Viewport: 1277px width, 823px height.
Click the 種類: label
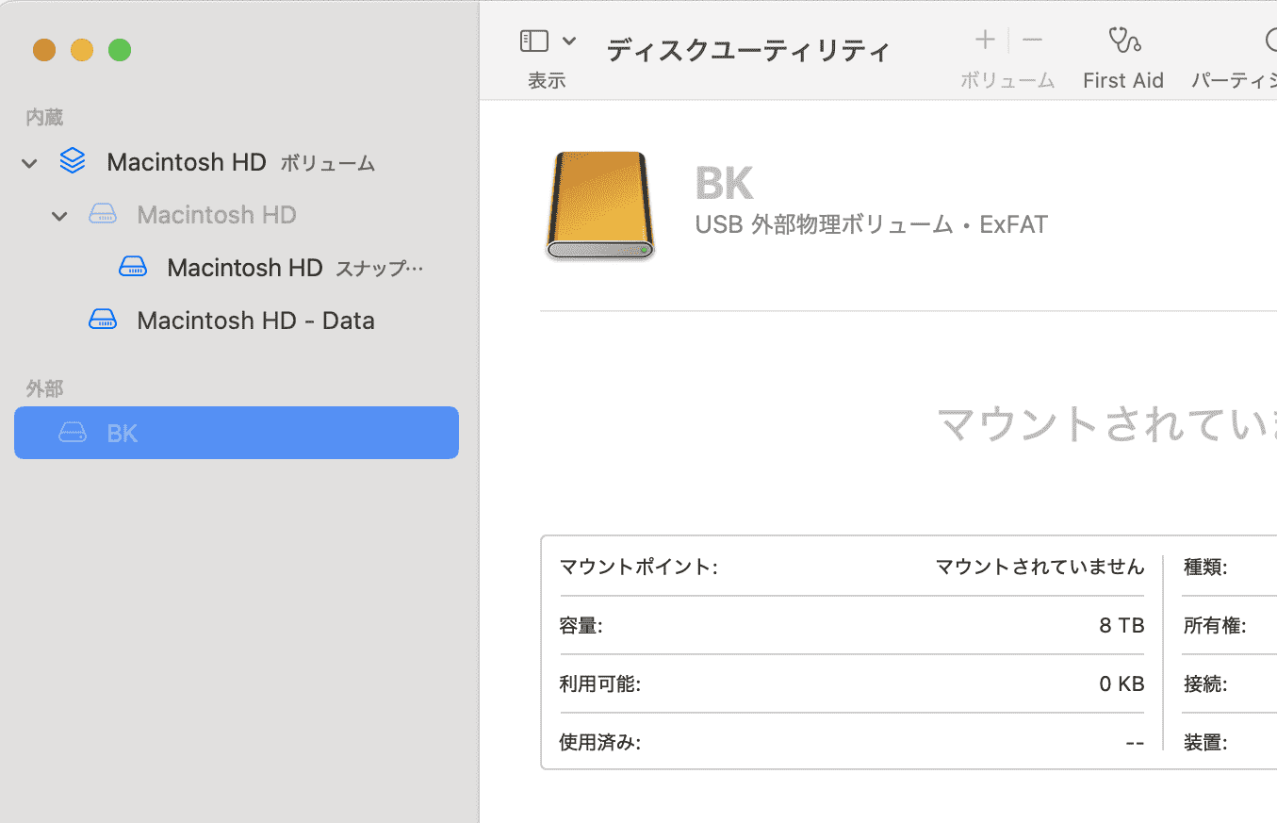pos(1205,568)
